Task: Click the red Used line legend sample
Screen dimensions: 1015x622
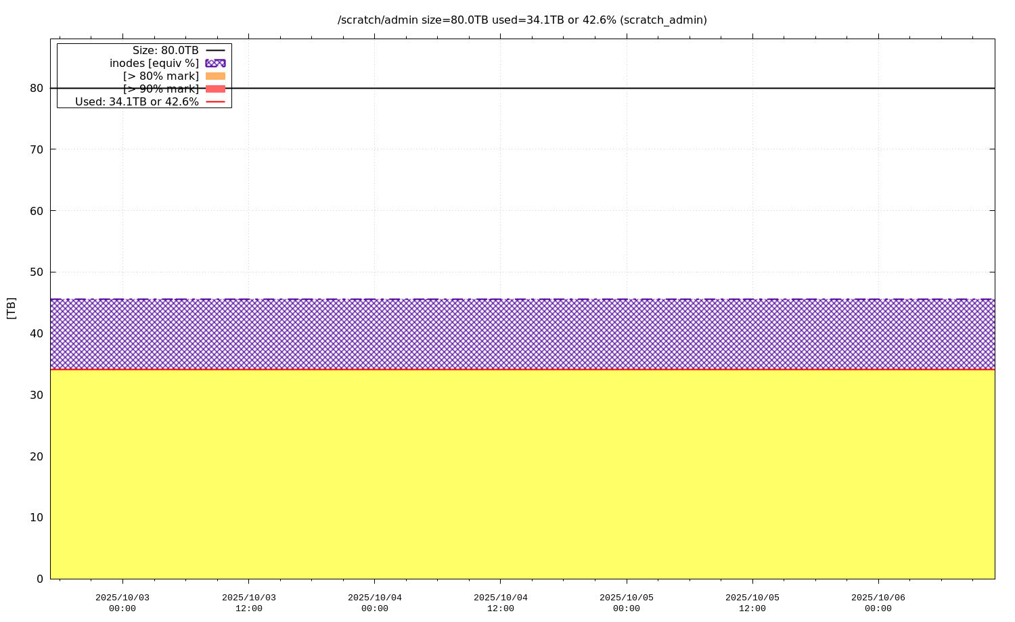Action: click(215, 101)
